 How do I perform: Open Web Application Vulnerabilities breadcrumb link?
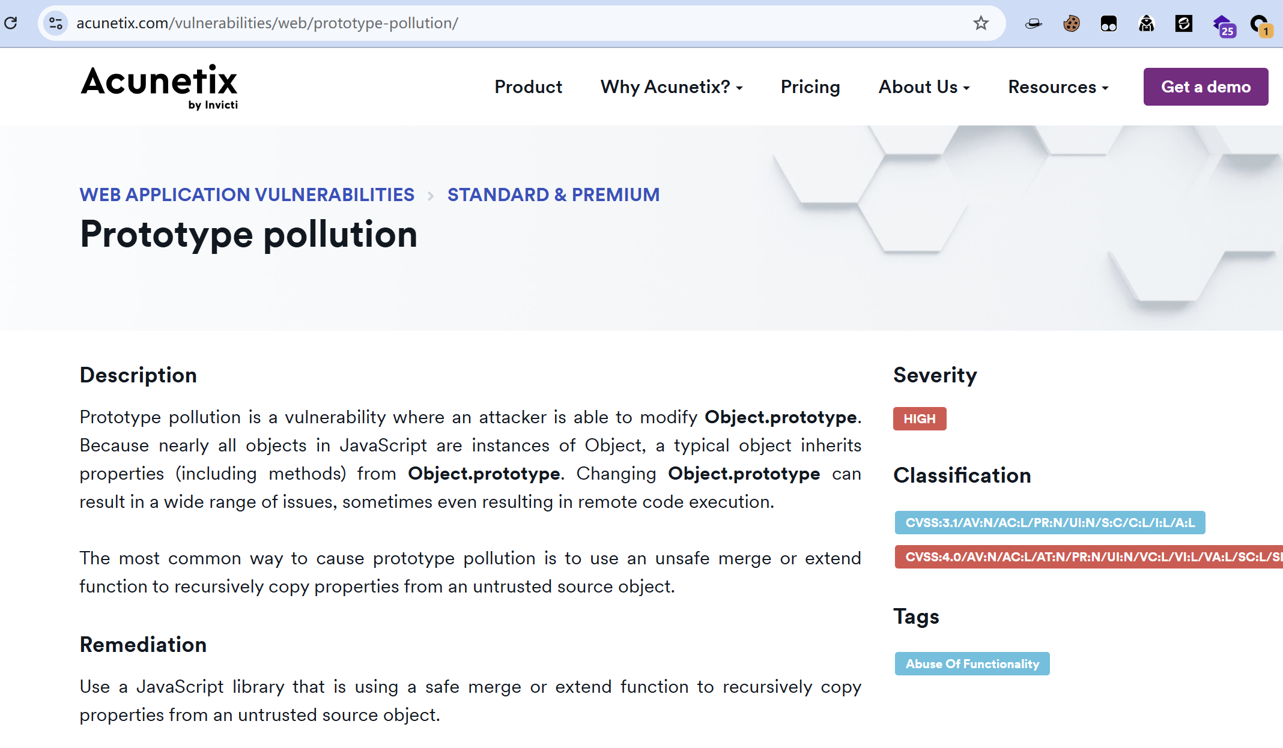(x=247, y=195)
